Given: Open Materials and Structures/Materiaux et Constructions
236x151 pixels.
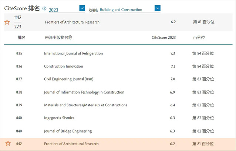Looking at the screenshot, I should click(85, 105).
